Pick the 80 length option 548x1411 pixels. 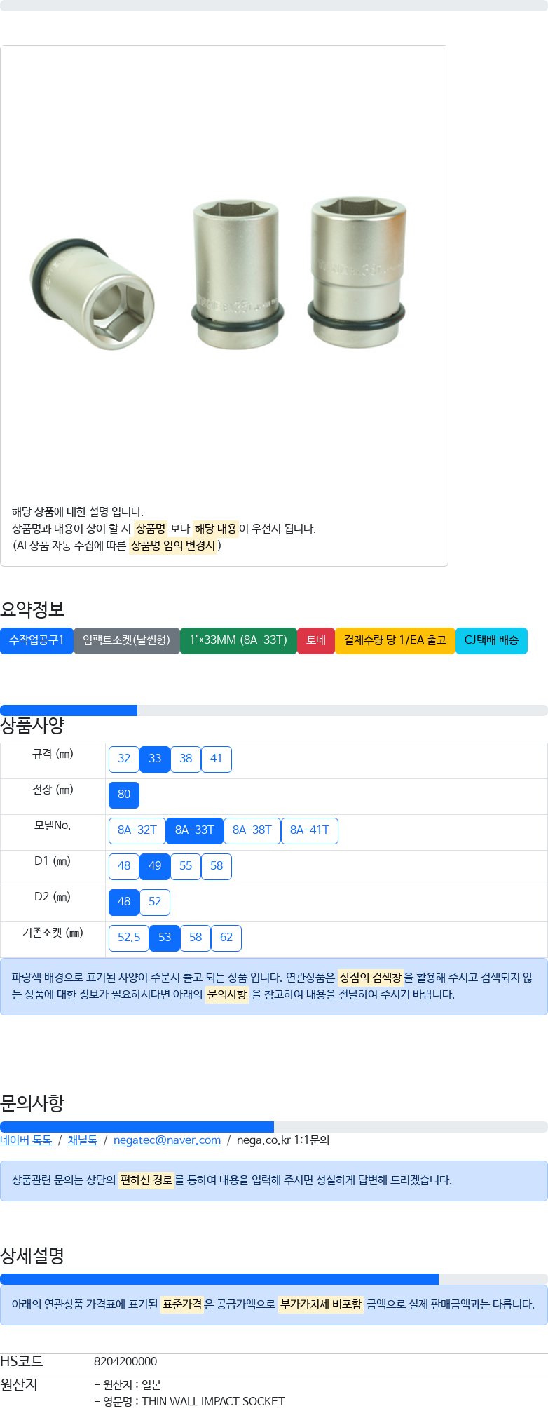[x=124, y=795]
